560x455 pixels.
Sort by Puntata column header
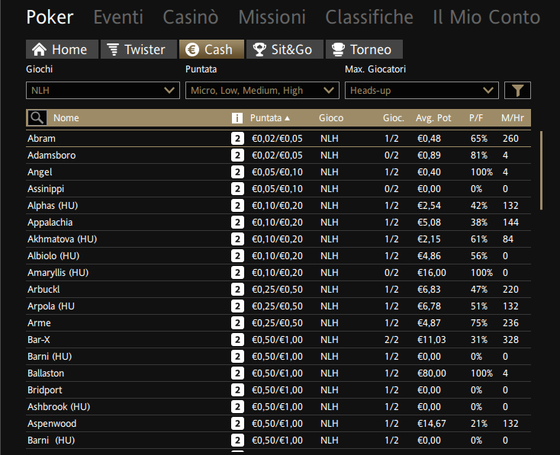pos(269,118)
